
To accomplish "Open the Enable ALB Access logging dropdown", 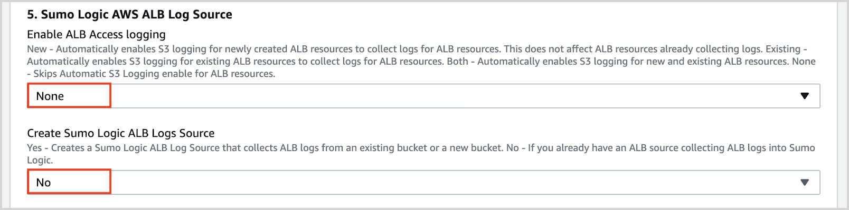I will (x=423, y=96).
